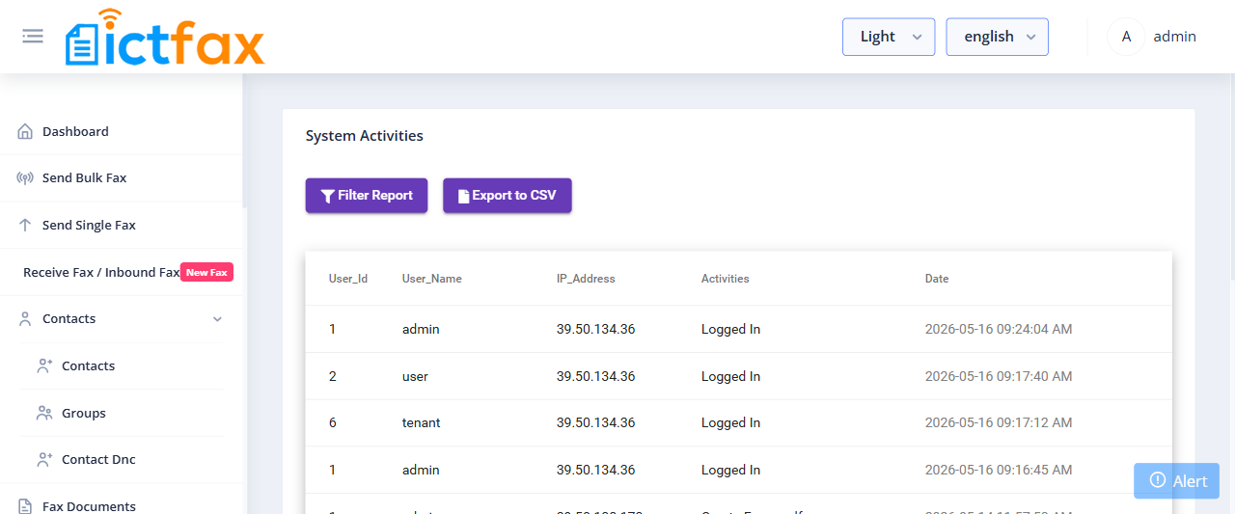Click IP 39.50.134.36 in user row
This screenshot has height=514, width=1235.
595,376
